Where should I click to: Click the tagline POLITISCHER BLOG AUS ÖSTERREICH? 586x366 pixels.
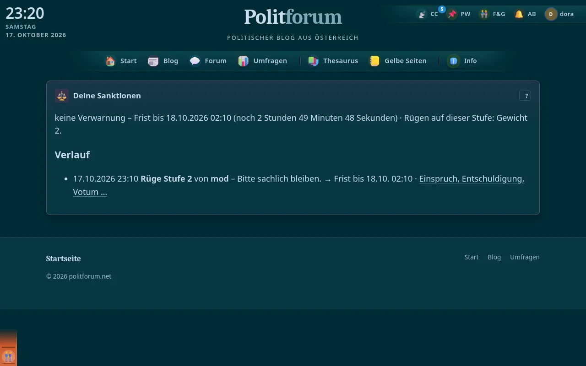tap(293, 38)
